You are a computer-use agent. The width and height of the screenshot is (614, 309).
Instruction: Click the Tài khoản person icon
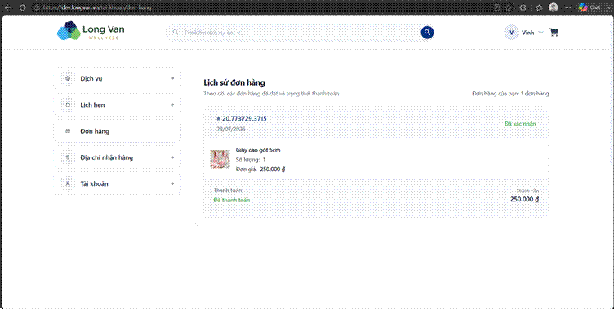(68, 183)
